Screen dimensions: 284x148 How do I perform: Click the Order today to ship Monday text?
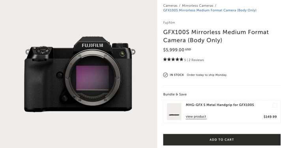click(x=207, y=75)
